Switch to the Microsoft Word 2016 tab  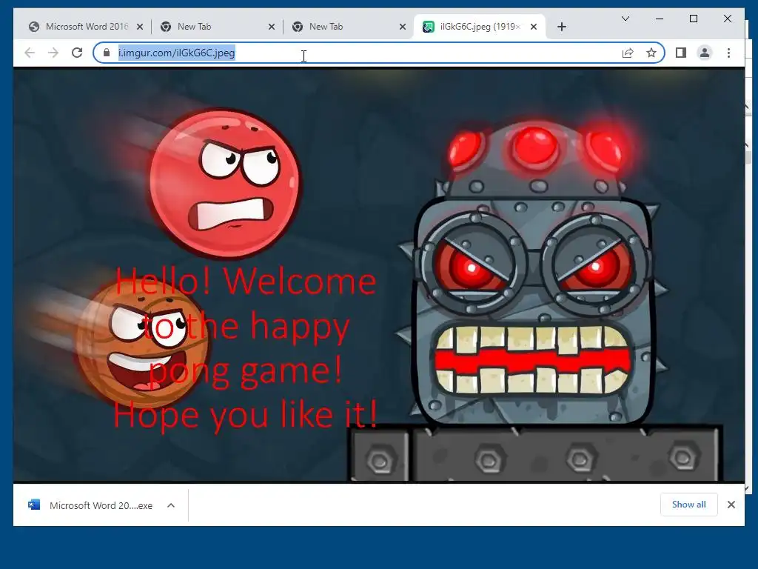coord(86,27)
